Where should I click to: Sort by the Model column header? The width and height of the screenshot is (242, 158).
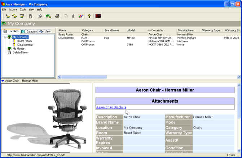coord(136,30)
